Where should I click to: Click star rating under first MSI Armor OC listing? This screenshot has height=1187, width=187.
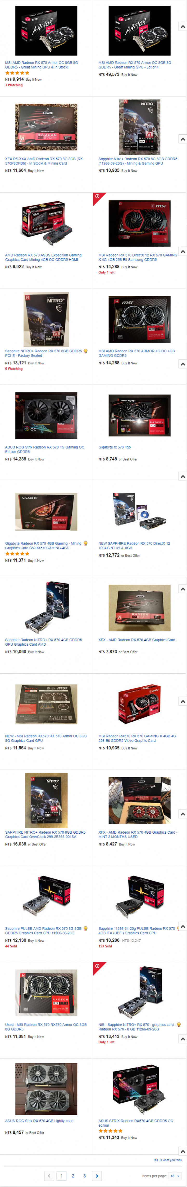(17, 73)
